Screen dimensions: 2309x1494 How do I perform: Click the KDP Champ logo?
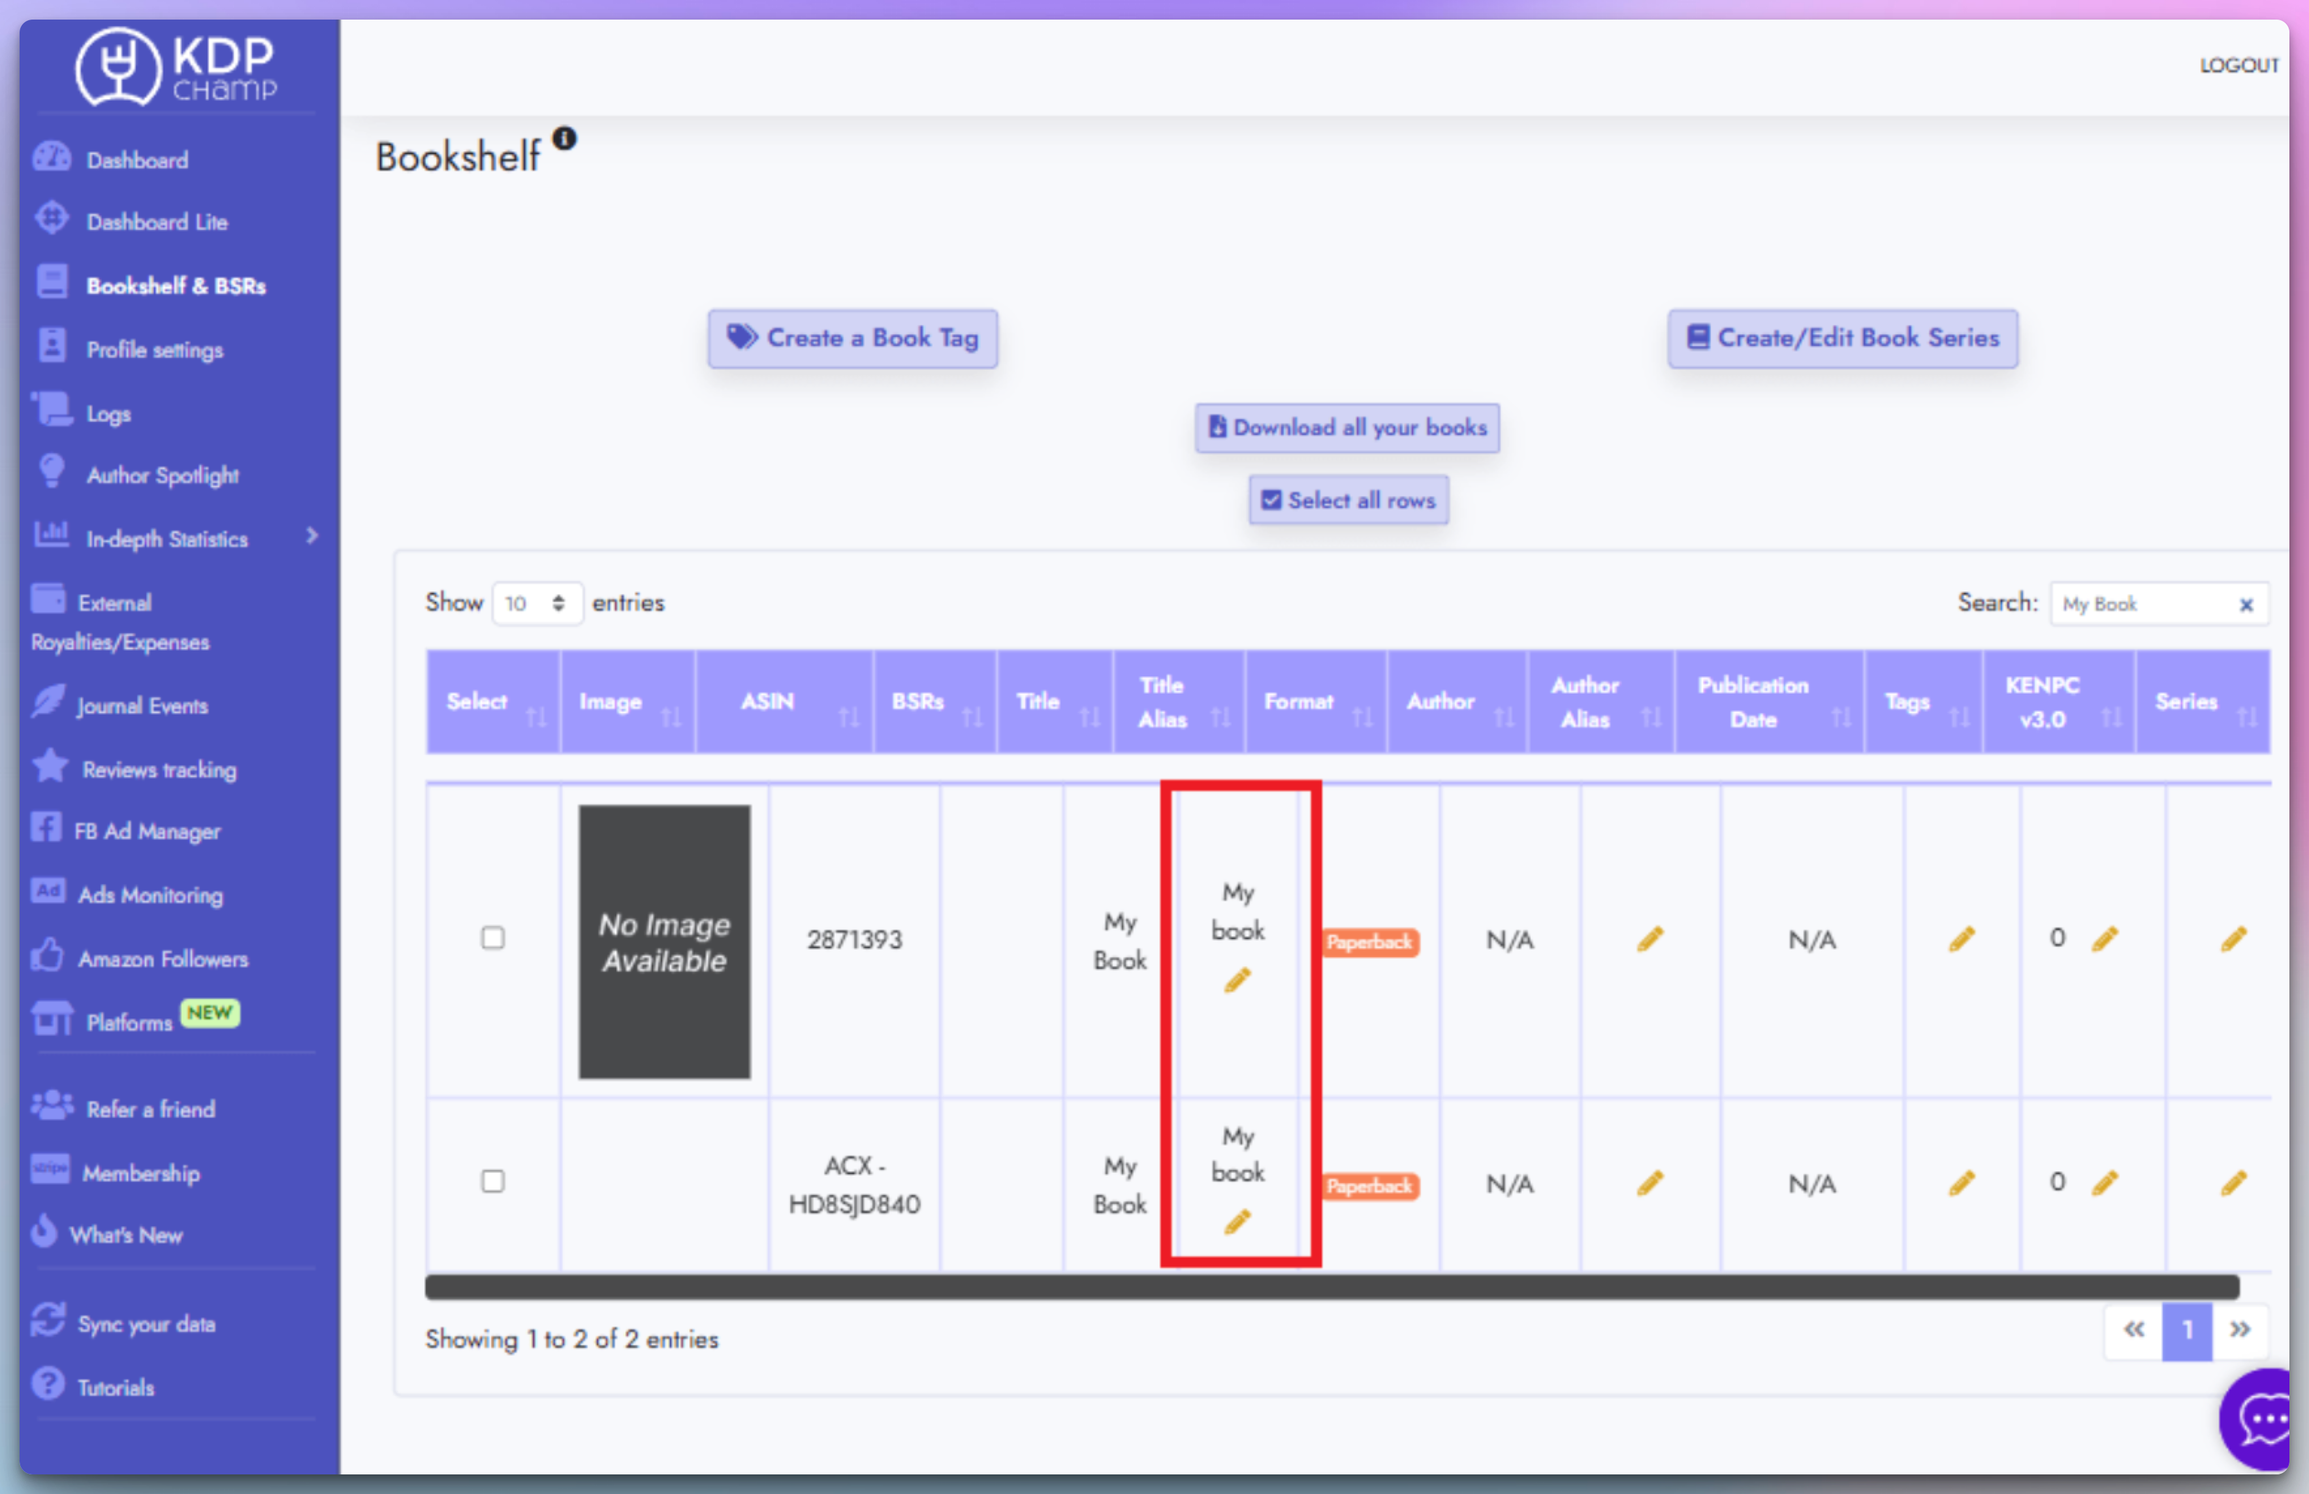tap(176, 66)
